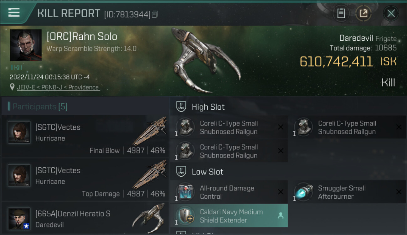The width and height of the screenshot is (407, 235).
Task: View Denzil Heratio S portrait
Action: click(x=19, y=218)
